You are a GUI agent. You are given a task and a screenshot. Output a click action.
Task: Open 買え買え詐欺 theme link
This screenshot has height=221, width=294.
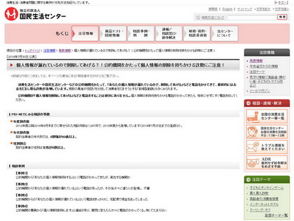pos(259,193)
